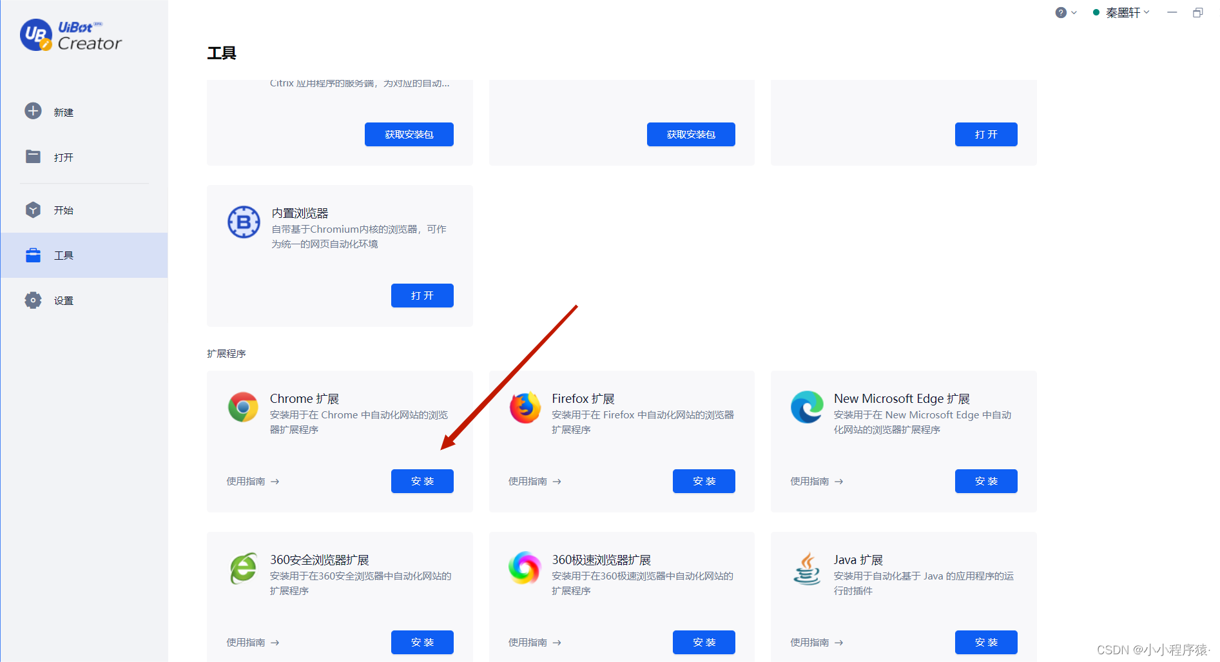Click the folder icon for 打开
The image size is (1220, 662).
(33, 157)
